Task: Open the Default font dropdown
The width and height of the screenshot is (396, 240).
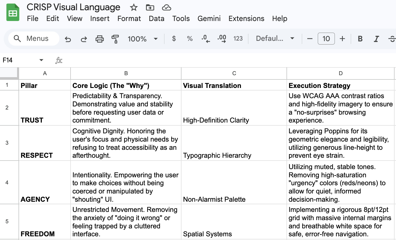Action: pos(275,39)
